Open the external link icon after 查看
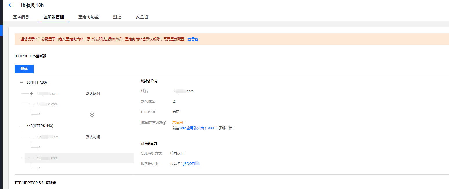This screenshot has width=449, height=189. click(196, 39)
